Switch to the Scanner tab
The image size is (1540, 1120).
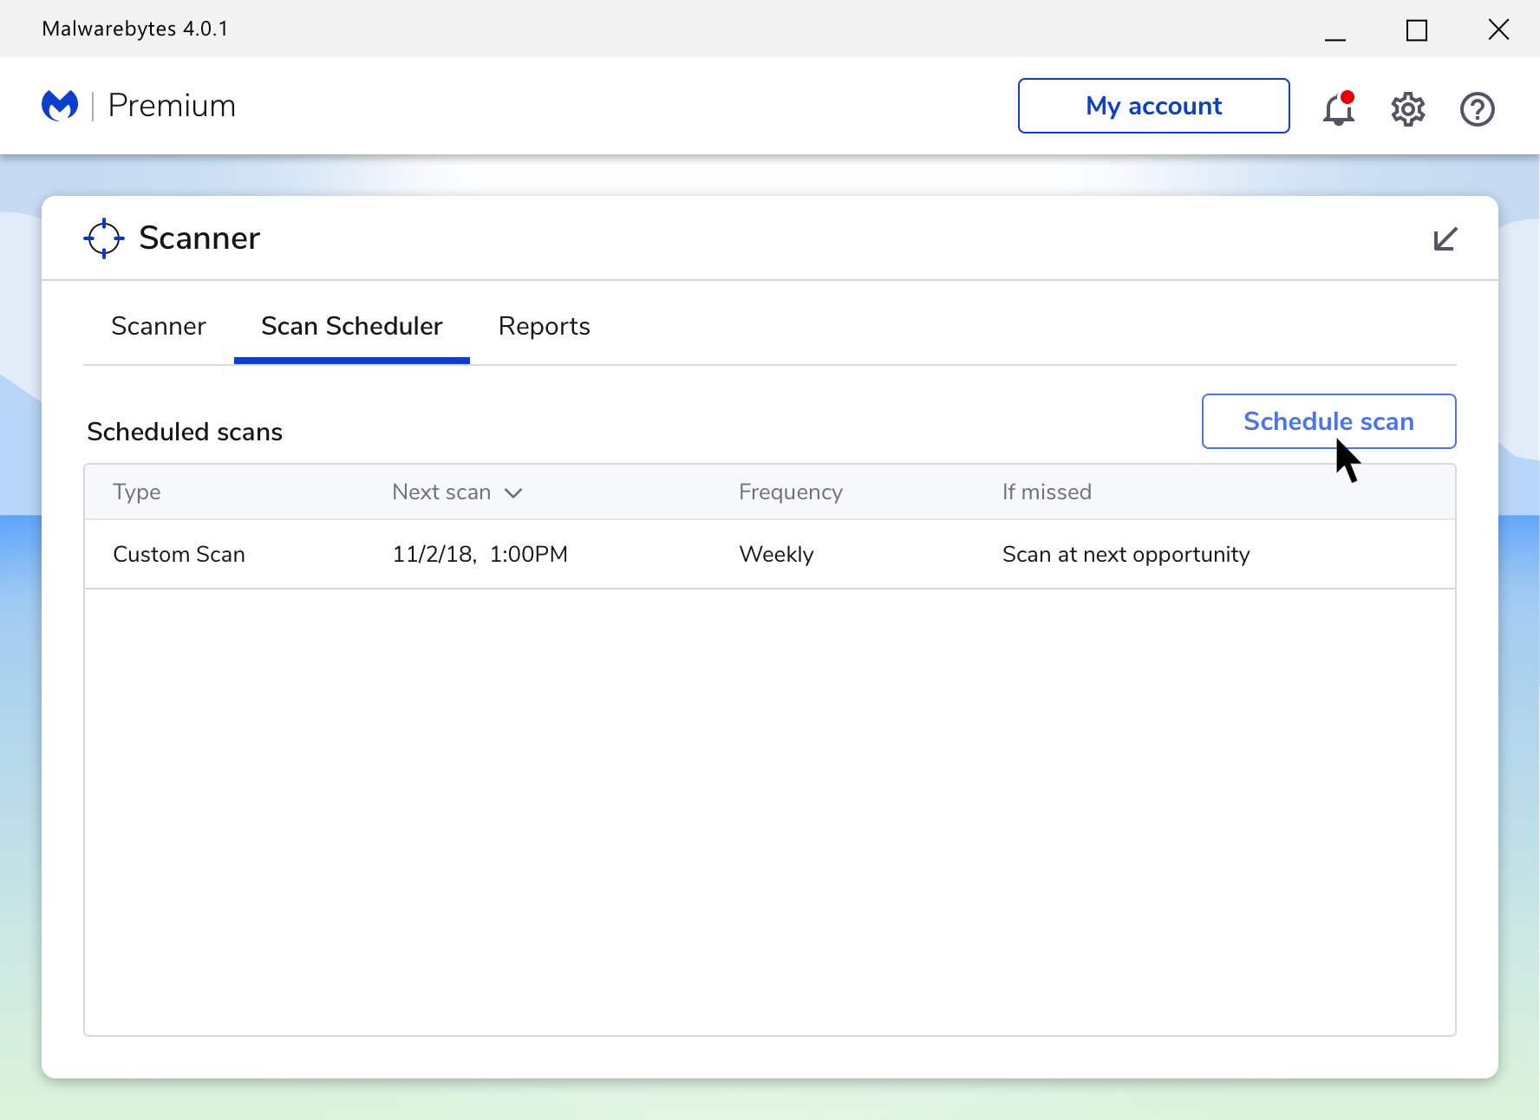[159, 326]
